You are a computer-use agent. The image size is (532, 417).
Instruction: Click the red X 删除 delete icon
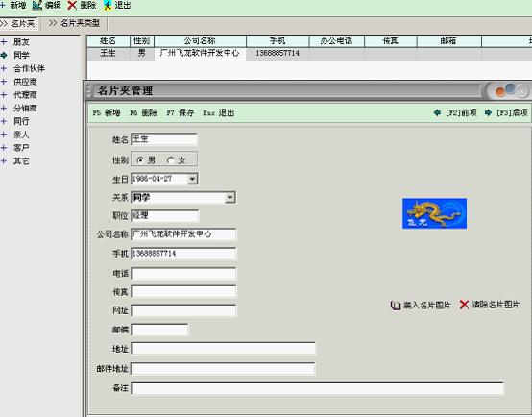72,5
